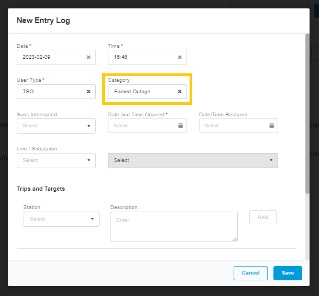
Task: Clear the Date field value
Action: pyautogui.click(x=89, y=57)
